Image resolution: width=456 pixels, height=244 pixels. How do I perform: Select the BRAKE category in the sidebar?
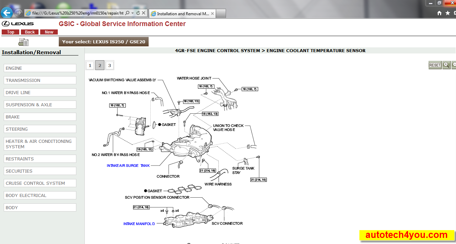click(40, 117)
